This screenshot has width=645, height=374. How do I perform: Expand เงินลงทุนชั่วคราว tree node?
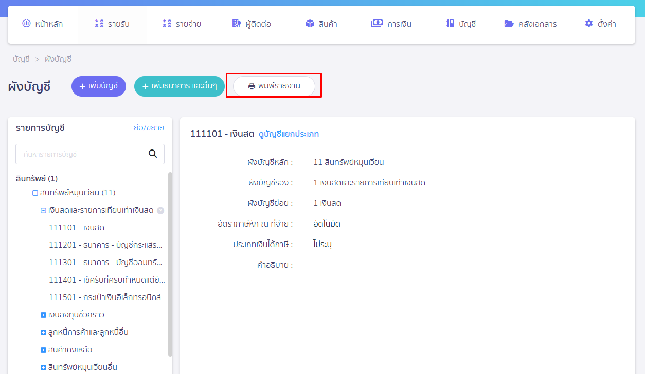pyautogui.click(x=43, y=315)
